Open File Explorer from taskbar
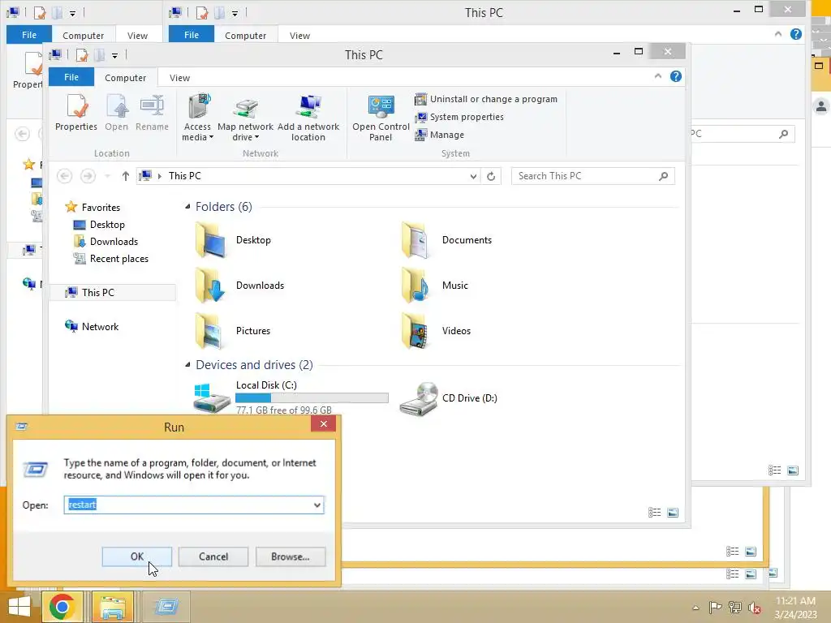This screenshot has height=623, width=831. coord(112,607)
